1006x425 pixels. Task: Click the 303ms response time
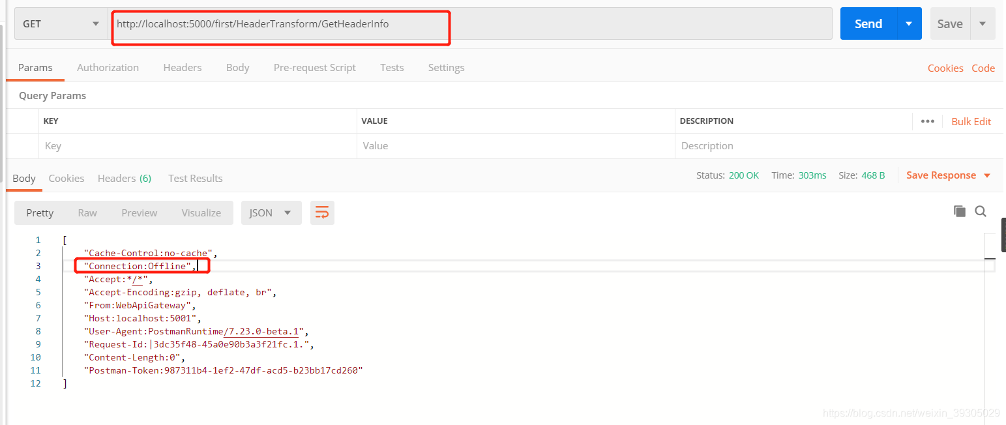click(x=812, y=175)
